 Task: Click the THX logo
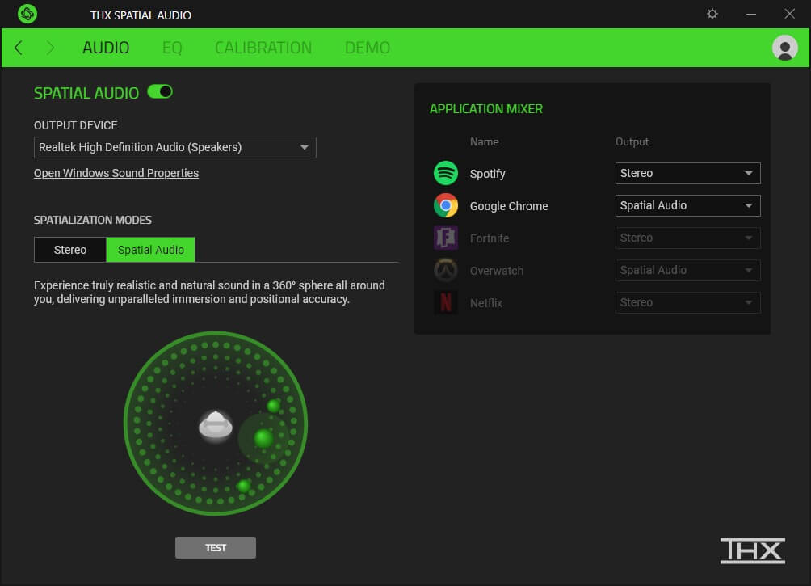pos(752,550)
